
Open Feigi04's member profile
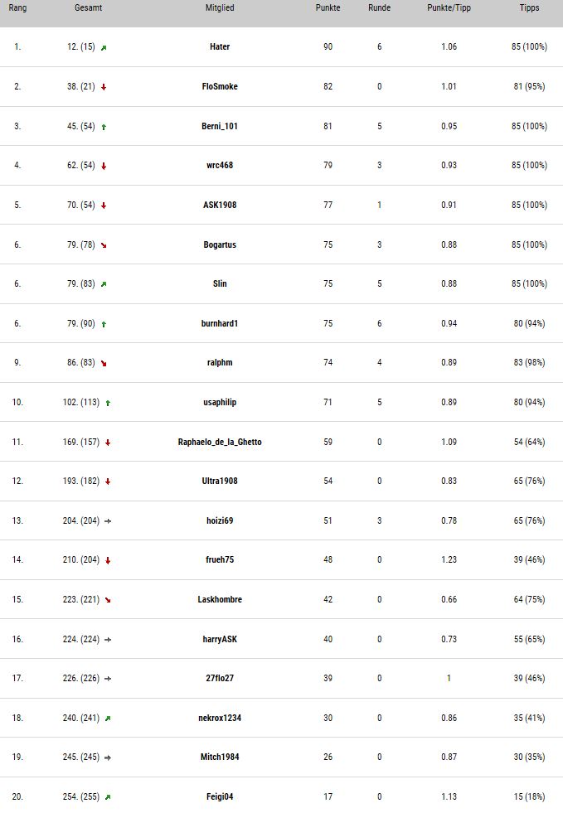point(220,796)
